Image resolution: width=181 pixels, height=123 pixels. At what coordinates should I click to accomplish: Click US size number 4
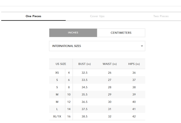[x=69, y=73]
